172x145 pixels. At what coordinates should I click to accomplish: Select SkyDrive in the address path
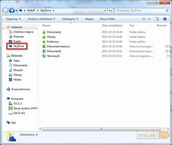[45, 10]
